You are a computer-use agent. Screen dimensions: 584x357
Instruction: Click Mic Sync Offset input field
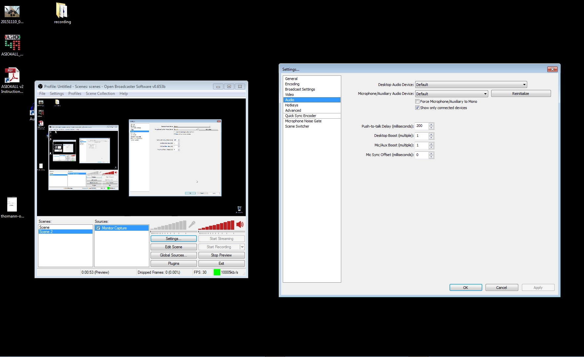point(422,155)
